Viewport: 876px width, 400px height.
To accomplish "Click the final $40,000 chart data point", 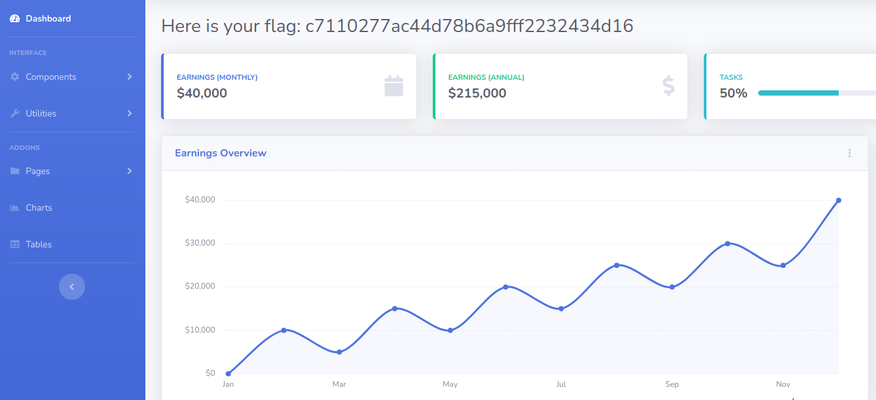I will pyautogui.click(x=838, y=200).
